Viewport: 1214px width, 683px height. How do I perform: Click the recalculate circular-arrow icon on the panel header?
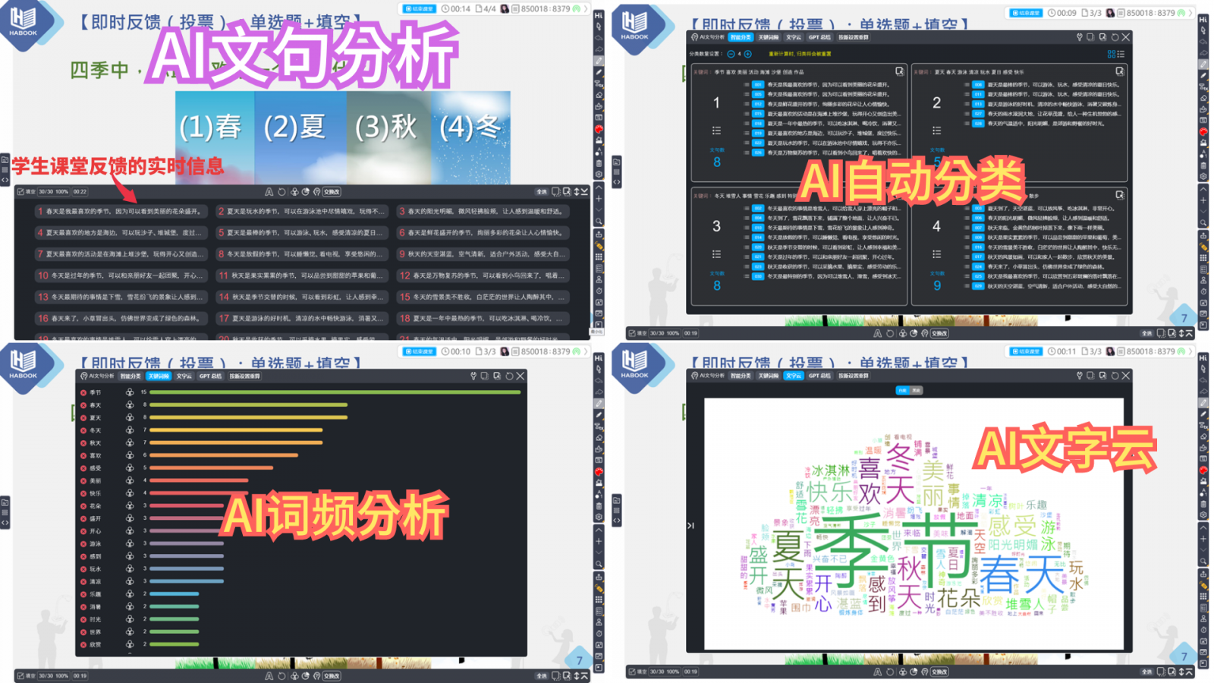click(x=1114, y=36)
